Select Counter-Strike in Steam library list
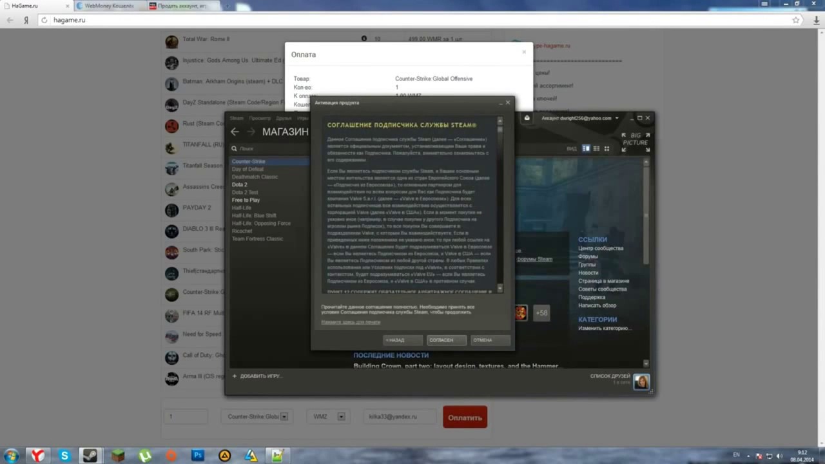The height and width of the screenshot is (464, 825). [x=269, y=161]
